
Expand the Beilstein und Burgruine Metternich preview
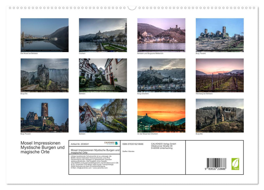161,35
